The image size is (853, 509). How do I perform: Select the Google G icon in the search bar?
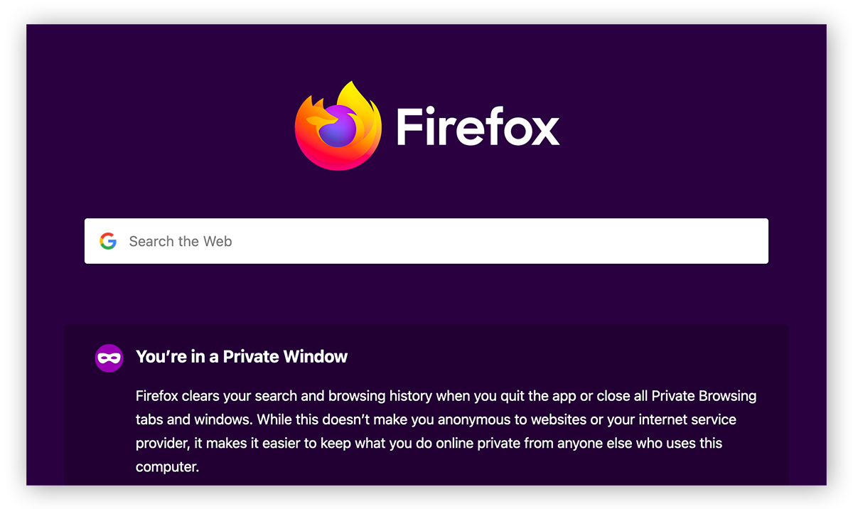pyautogui.click(x=109, y=241)
